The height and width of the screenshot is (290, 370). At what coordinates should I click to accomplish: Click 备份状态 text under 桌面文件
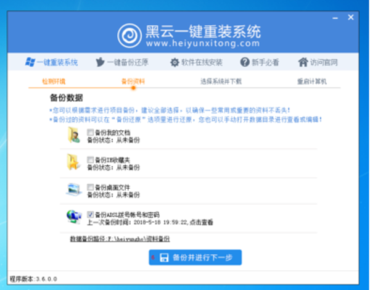pos(113,195)
